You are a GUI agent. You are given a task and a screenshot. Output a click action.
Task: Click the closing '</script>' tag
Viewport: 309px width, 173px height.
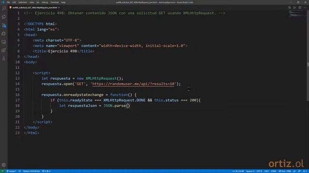pyautogui.click(x=42, y=122)
